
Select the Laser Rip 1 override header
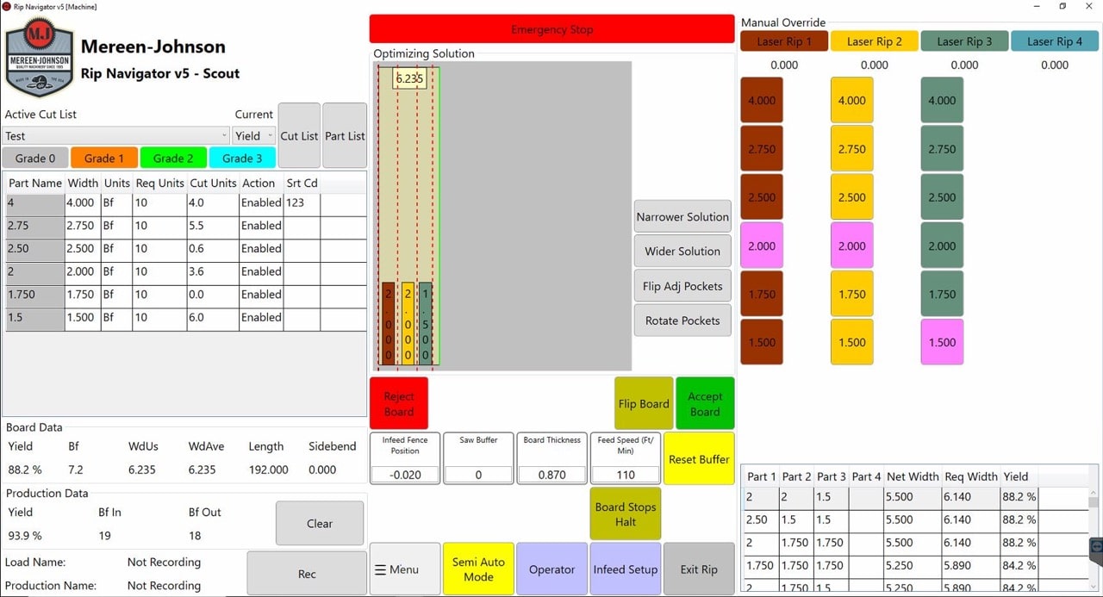coord(784,41)
